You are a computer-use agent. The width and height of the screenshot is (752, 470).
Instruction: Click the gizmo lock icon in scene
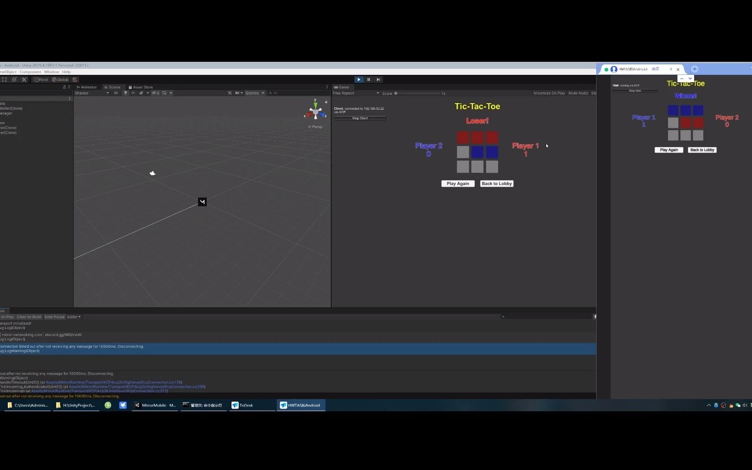click(326, 102)
